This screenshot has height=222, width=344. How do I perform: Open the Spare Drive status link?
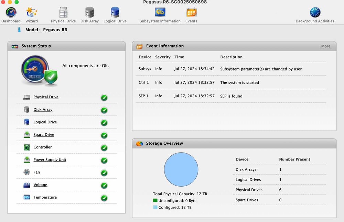click(44, 135)
